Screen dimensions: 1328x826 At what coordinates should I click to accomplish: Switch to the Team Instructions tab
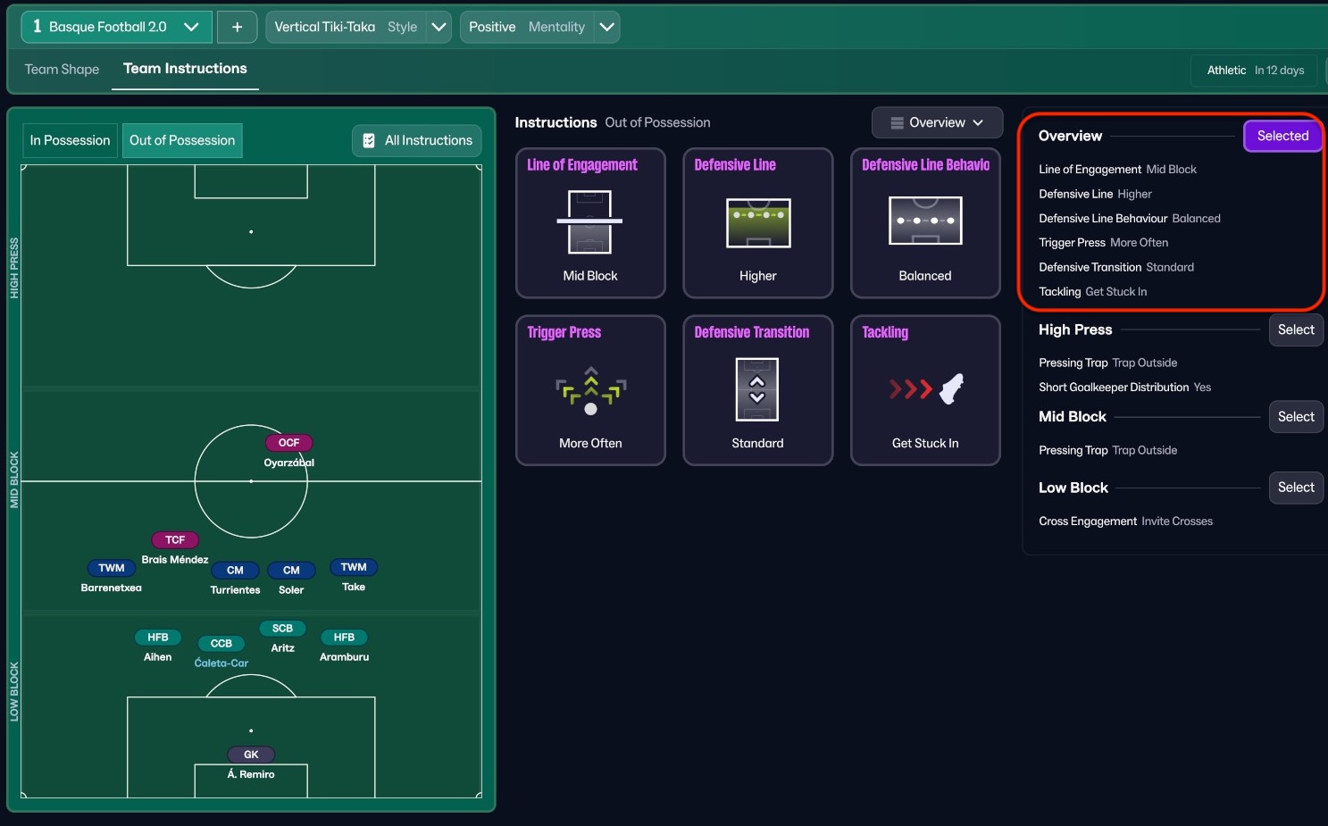[x=185, y=69]
